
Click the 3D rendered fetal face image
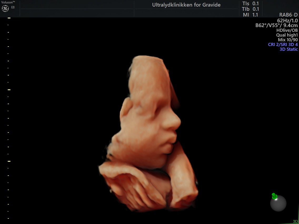coord(149,133)
